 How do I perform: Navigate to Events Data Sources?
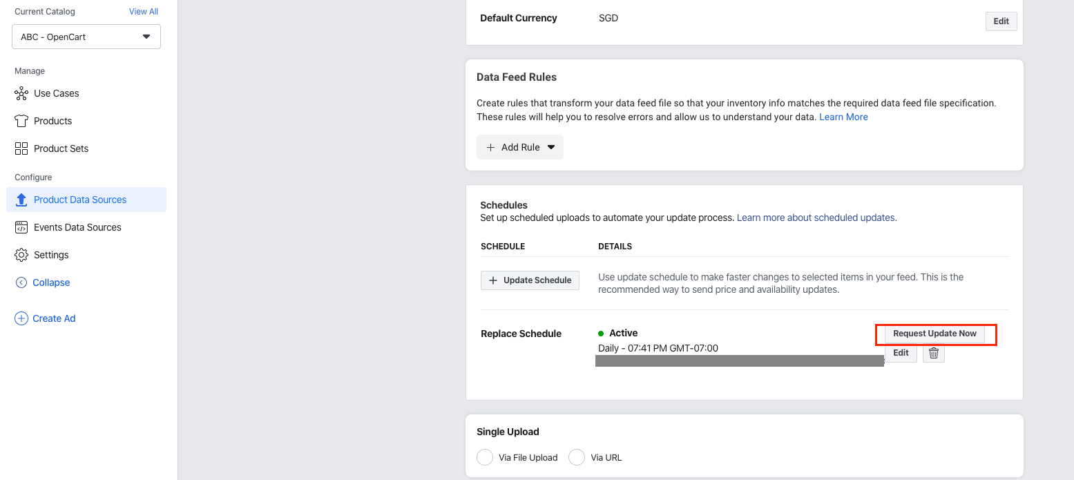click(77, 227)
